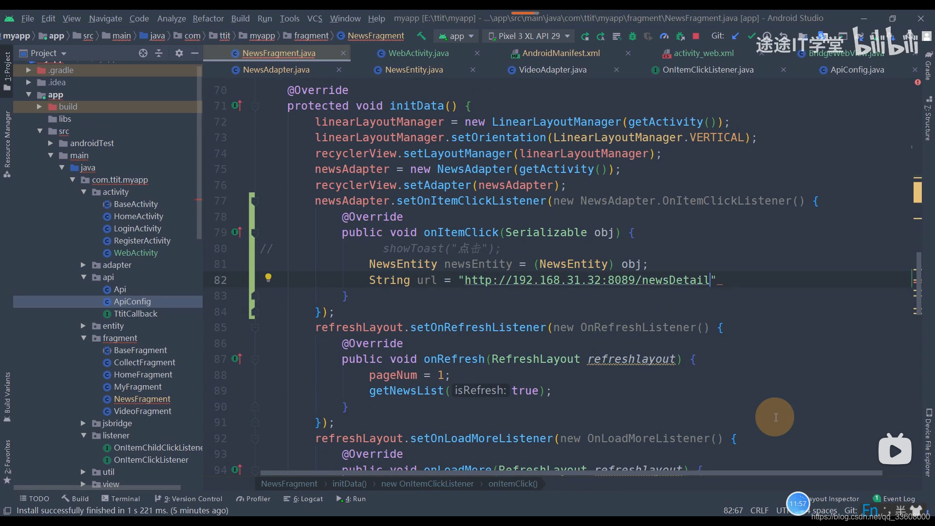
Task: Click Collapse All icon in Project panel
Action: [159, 53]
